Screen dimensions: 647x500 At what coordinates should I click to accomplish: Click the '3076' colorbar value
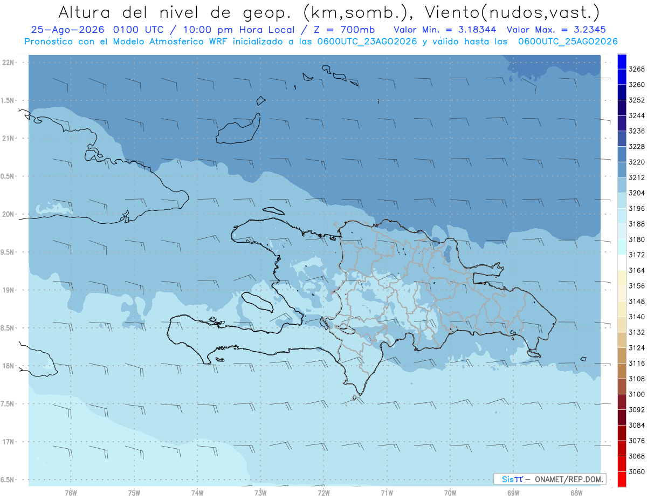tap(637, 441)
